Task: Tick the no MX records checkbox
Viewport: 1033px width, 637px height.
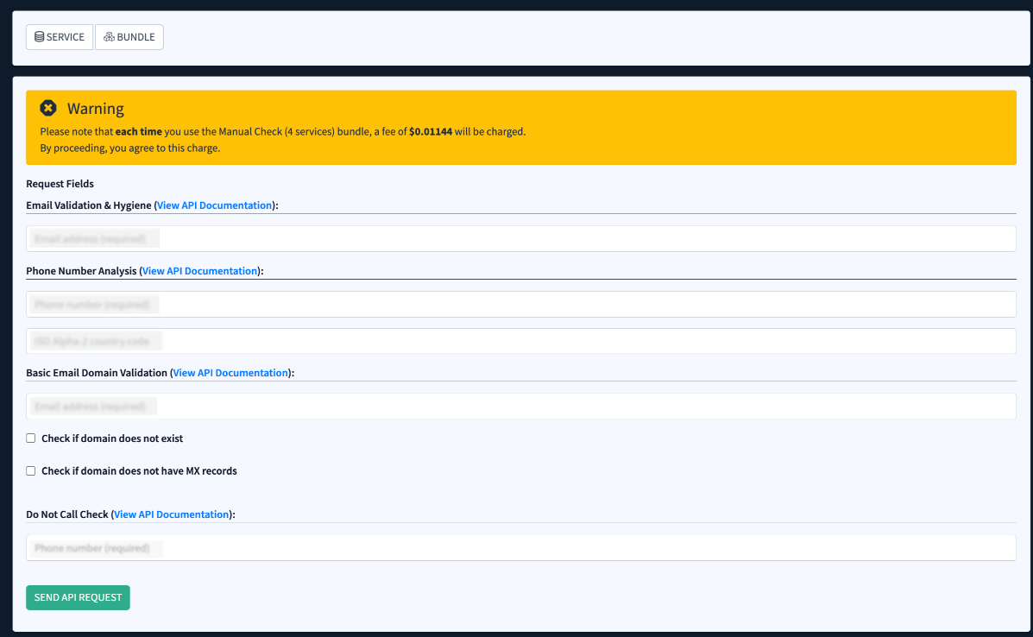Action: (x=31, y=471)
